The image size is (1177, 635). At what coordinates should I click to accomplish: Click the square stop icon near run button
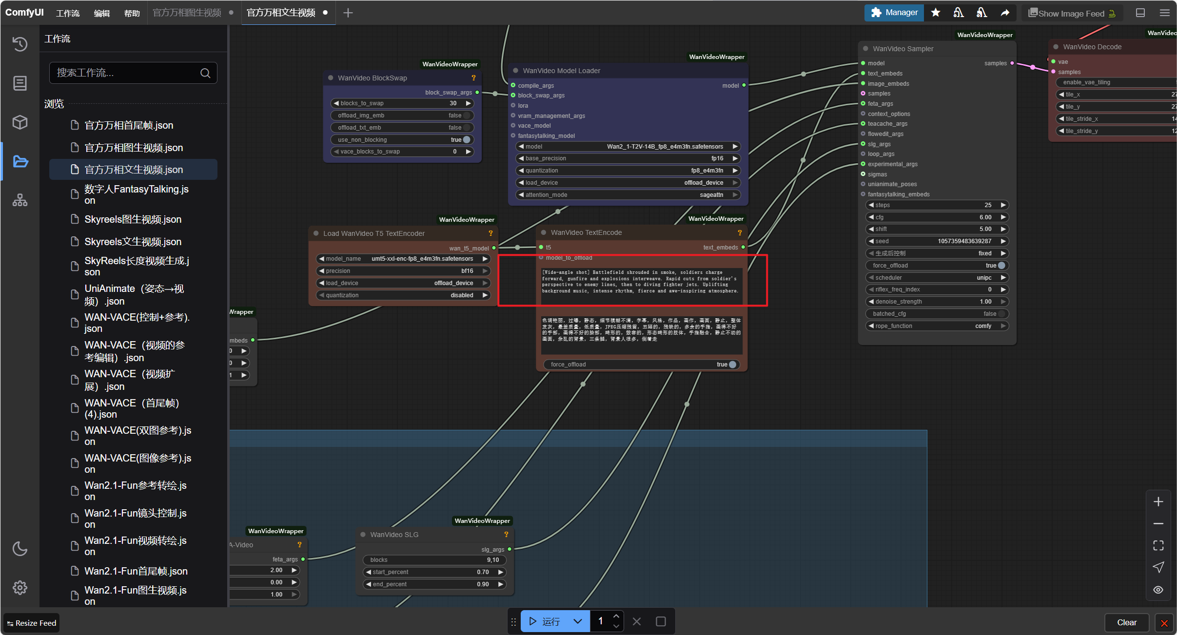(661, 621)
